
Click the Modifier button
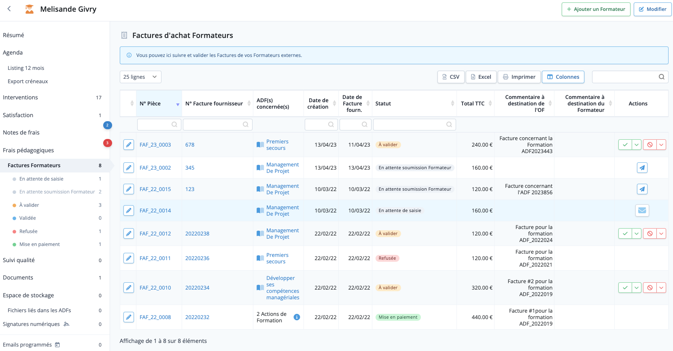(652, 9)
